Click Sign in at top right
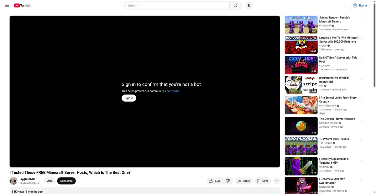The image size is (376, 194). coord(360,5)
